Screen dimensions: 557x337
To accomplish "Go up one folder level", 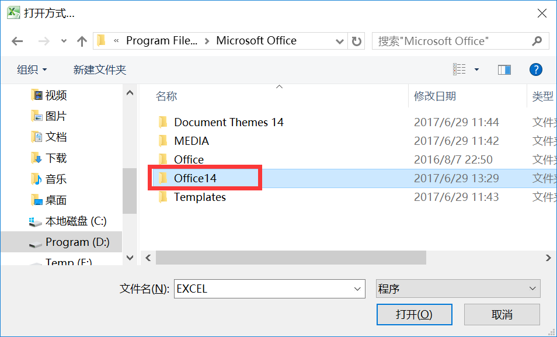I will pos(82,41).
